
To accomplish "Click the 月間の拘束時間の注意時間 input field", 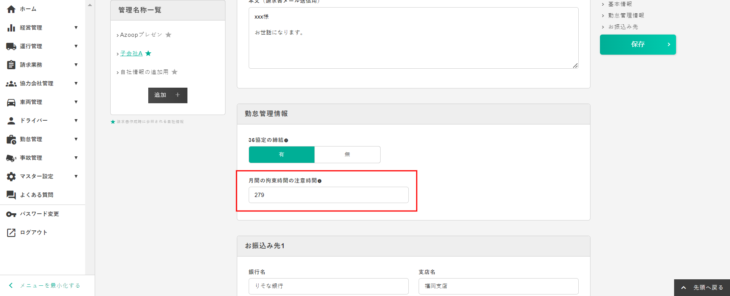I will (x=328, y=195).
